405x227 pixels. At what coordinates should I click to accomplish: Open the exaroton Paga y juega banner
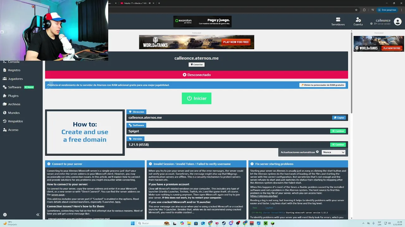[x=202, y=22]
